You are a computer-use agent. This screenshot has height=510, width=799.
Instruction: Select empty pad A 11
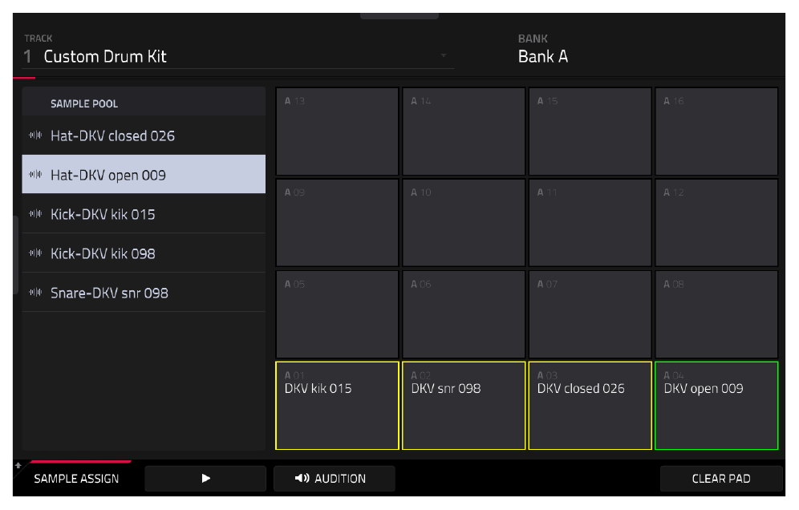click(590, 223)
